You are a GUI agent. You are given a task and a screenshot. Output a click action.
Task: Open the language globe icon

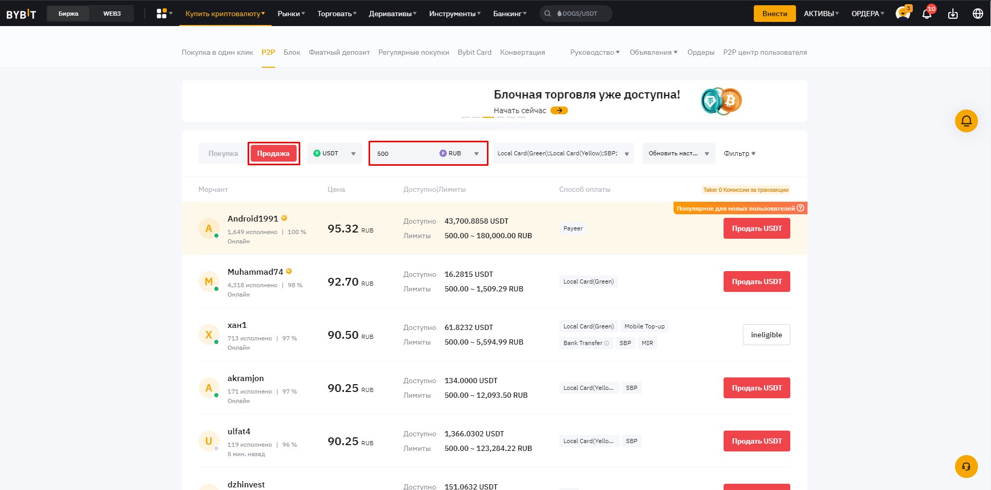click(978, 14)
